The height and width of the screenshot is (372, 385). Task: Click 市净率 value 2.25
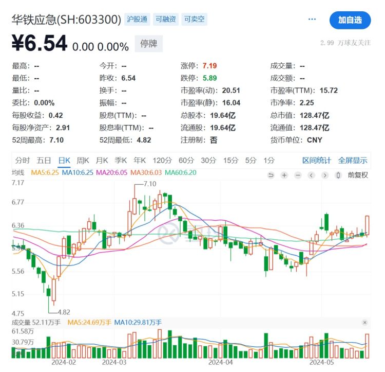(x=306, y=102)
